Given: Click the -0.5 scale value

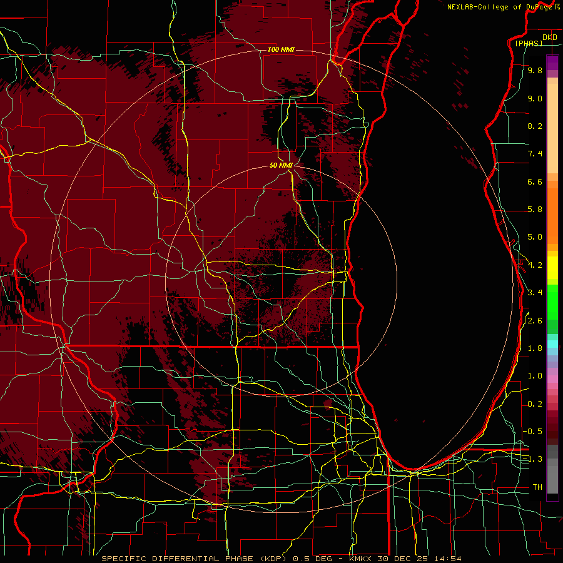Looking at the screenshot, I should (x=532, y=431).
